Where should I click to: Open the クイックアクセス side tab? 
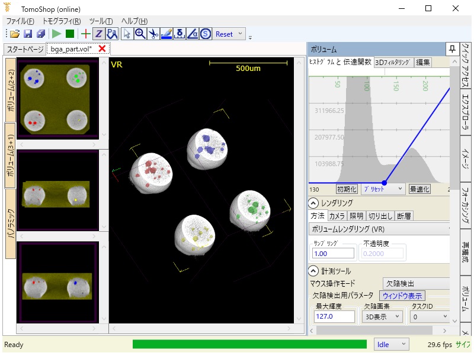point(466,65)
